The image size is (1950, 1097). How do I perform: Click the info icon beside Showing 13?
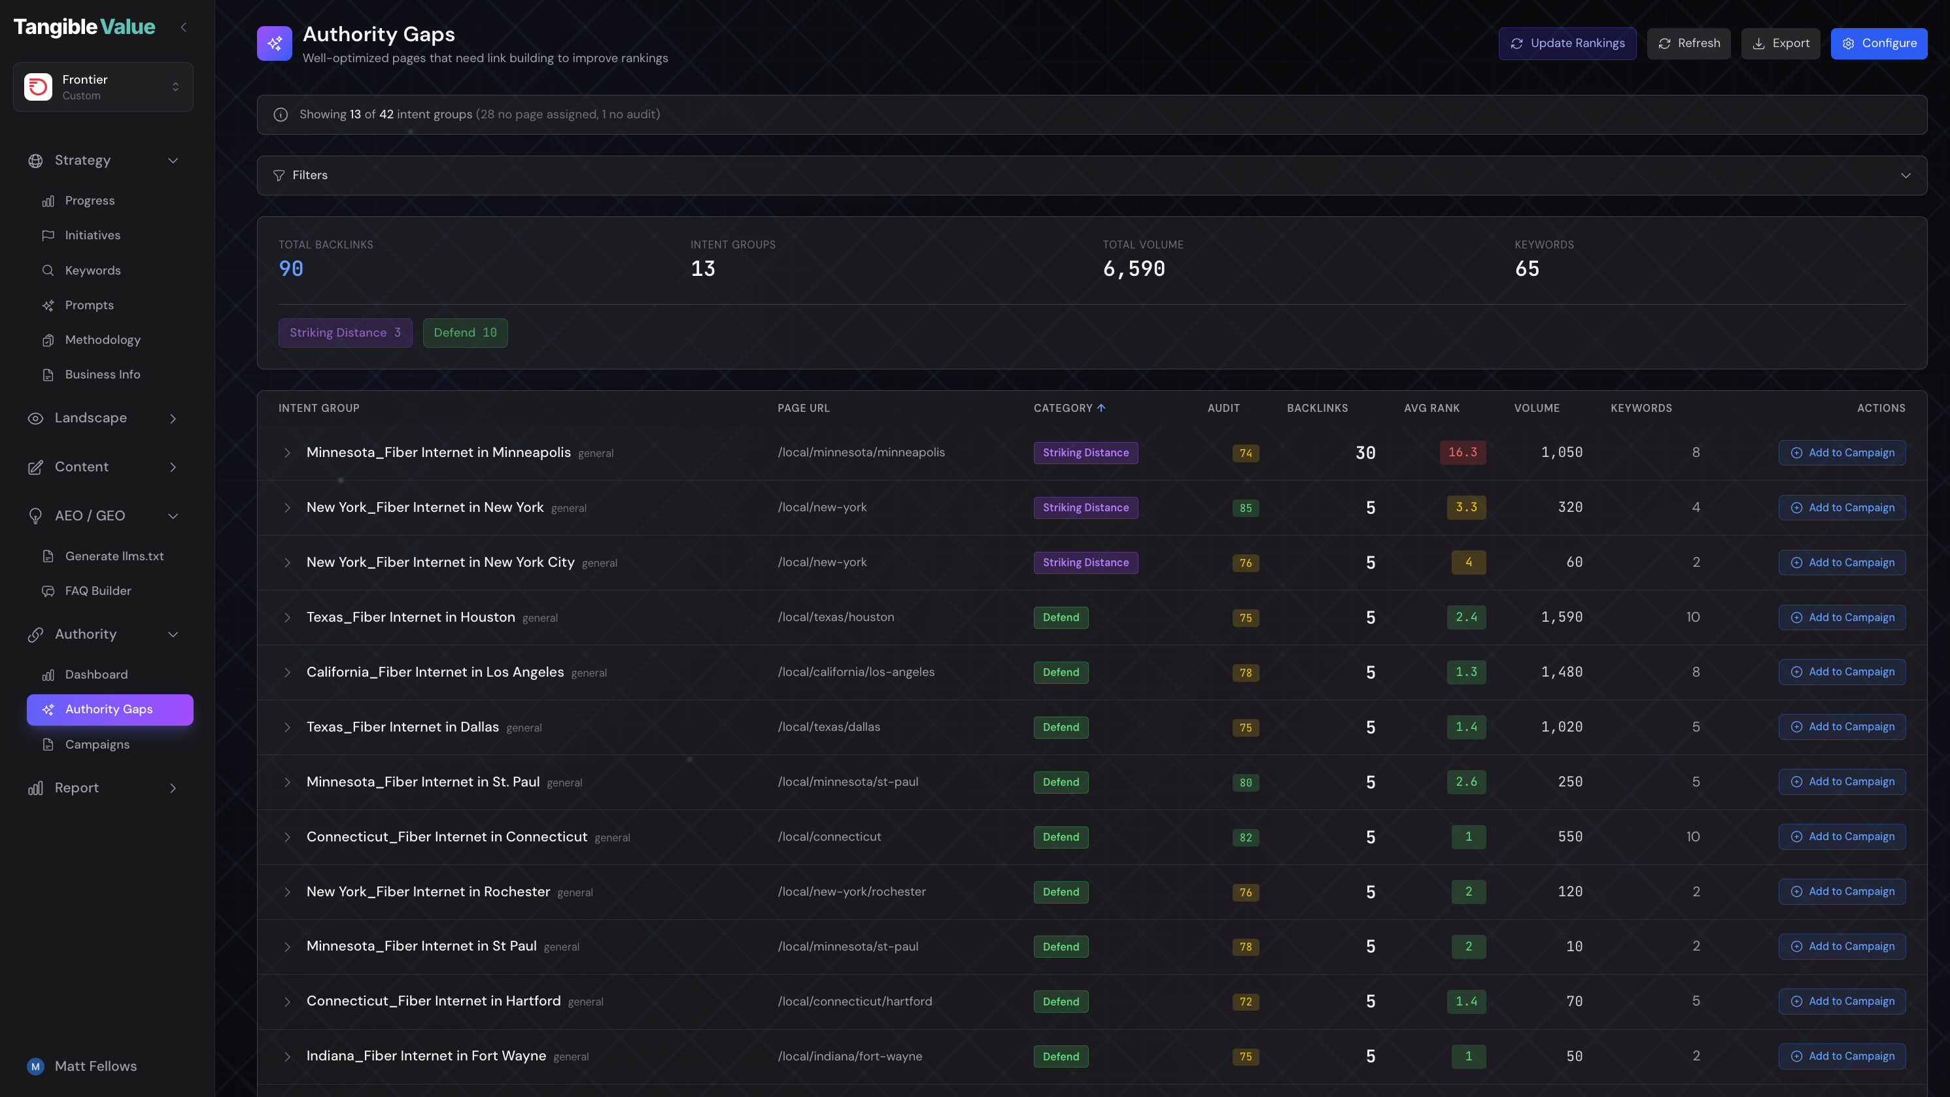pyautogui.click(x=281, y=115)
